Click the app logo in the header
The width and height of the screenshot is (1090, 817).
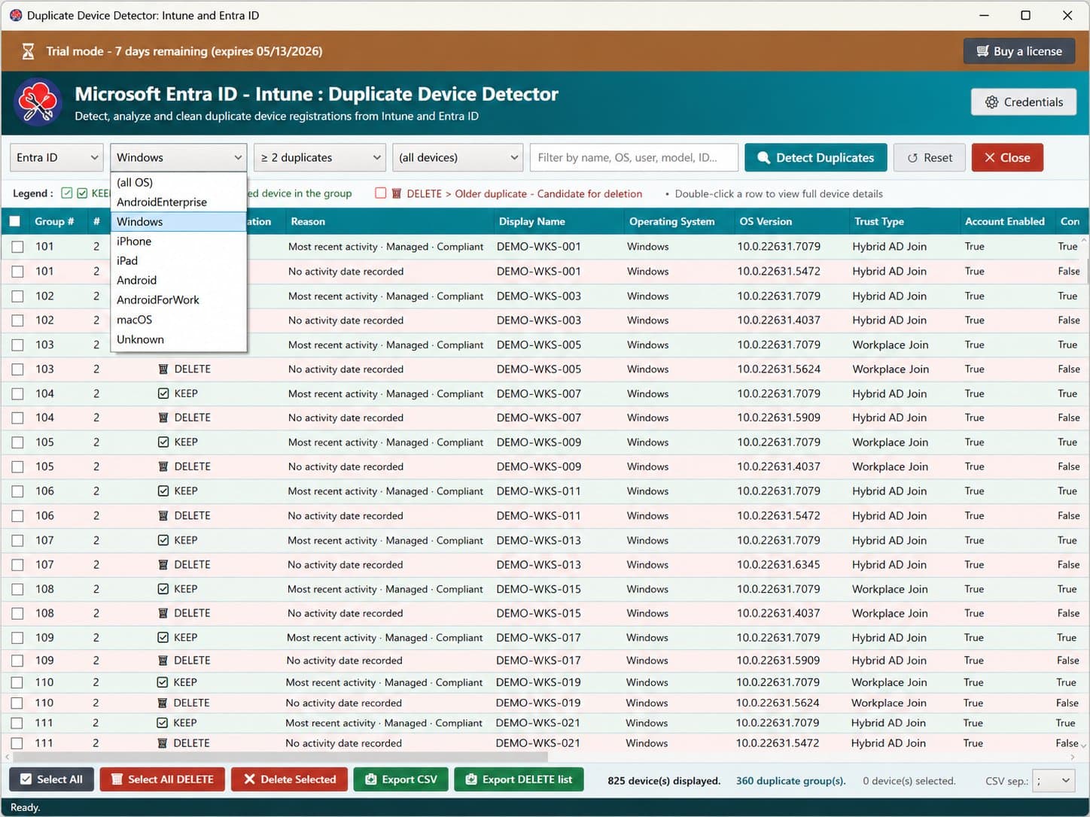tap(38, 103)
